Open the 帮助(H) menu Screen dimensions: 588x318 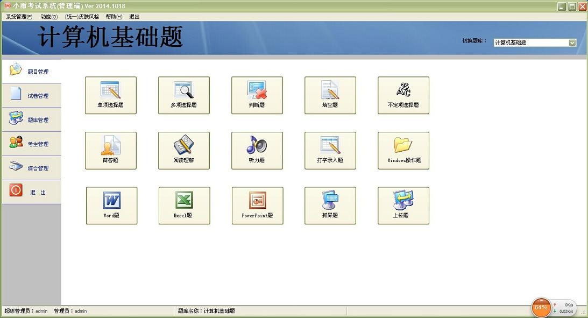pyautogui.click(x=114, y=17)
